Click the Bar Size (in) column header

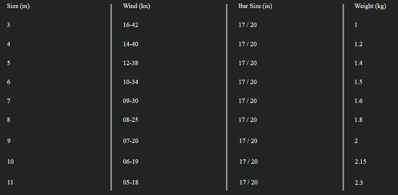(255, 6)
